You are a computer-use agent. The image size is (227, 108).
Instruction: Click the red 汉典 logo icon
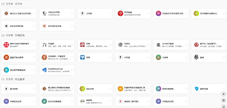click(x=82, y=45)
